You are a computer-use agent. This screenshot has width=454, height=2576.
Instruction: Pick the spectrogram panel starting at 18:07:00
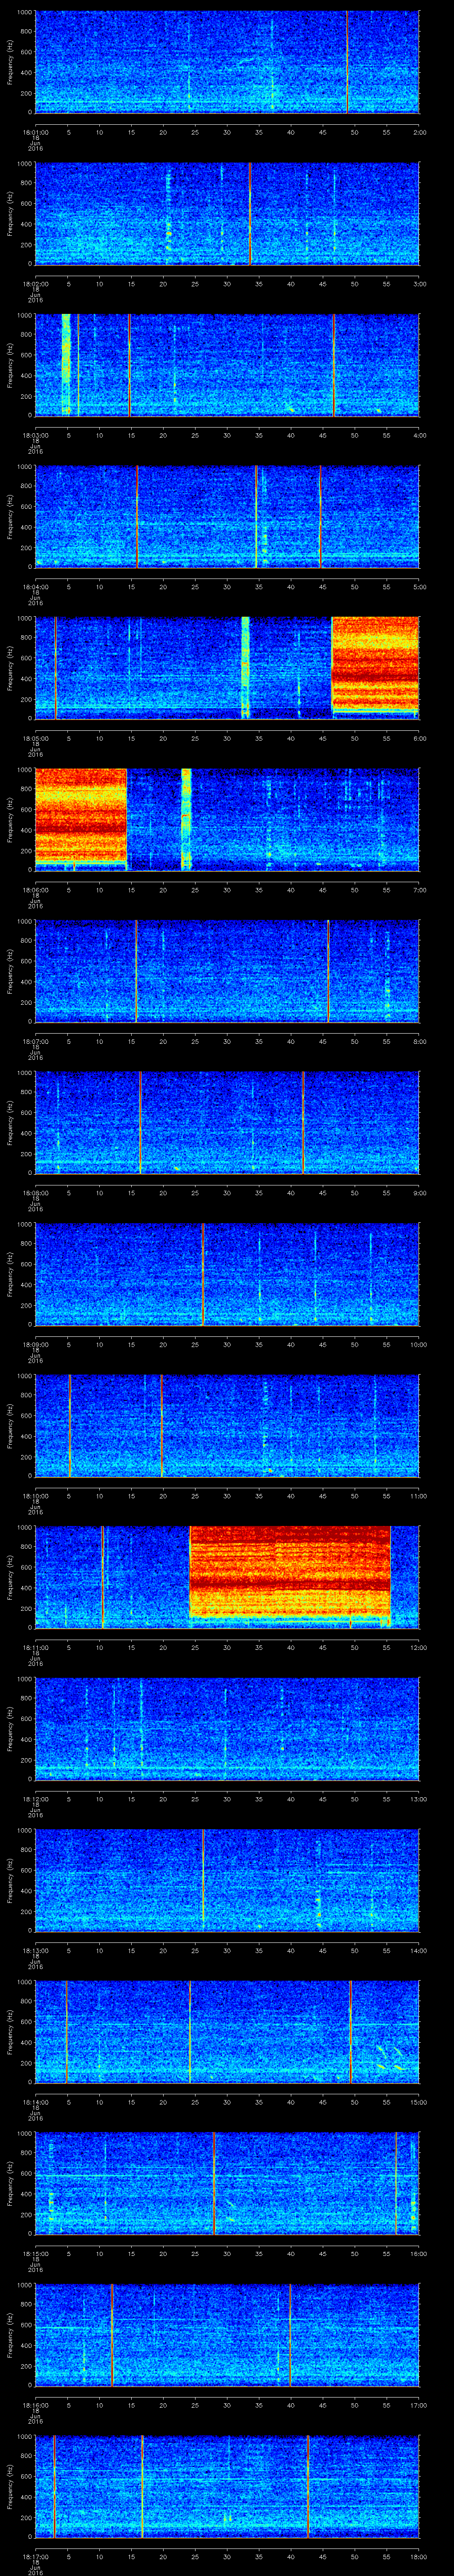(227, 971)
